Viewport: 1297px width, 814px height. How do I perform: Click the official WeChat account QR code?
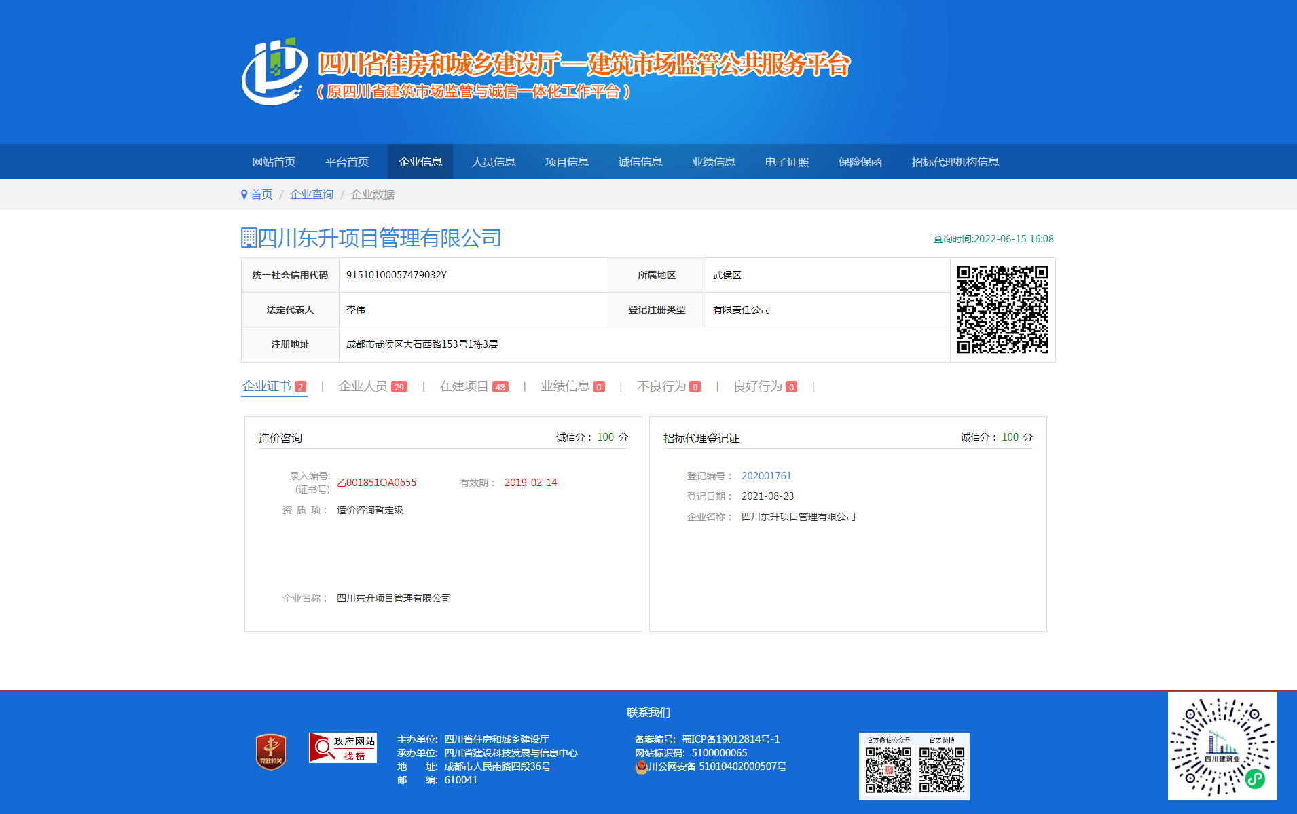coord(888,770)
